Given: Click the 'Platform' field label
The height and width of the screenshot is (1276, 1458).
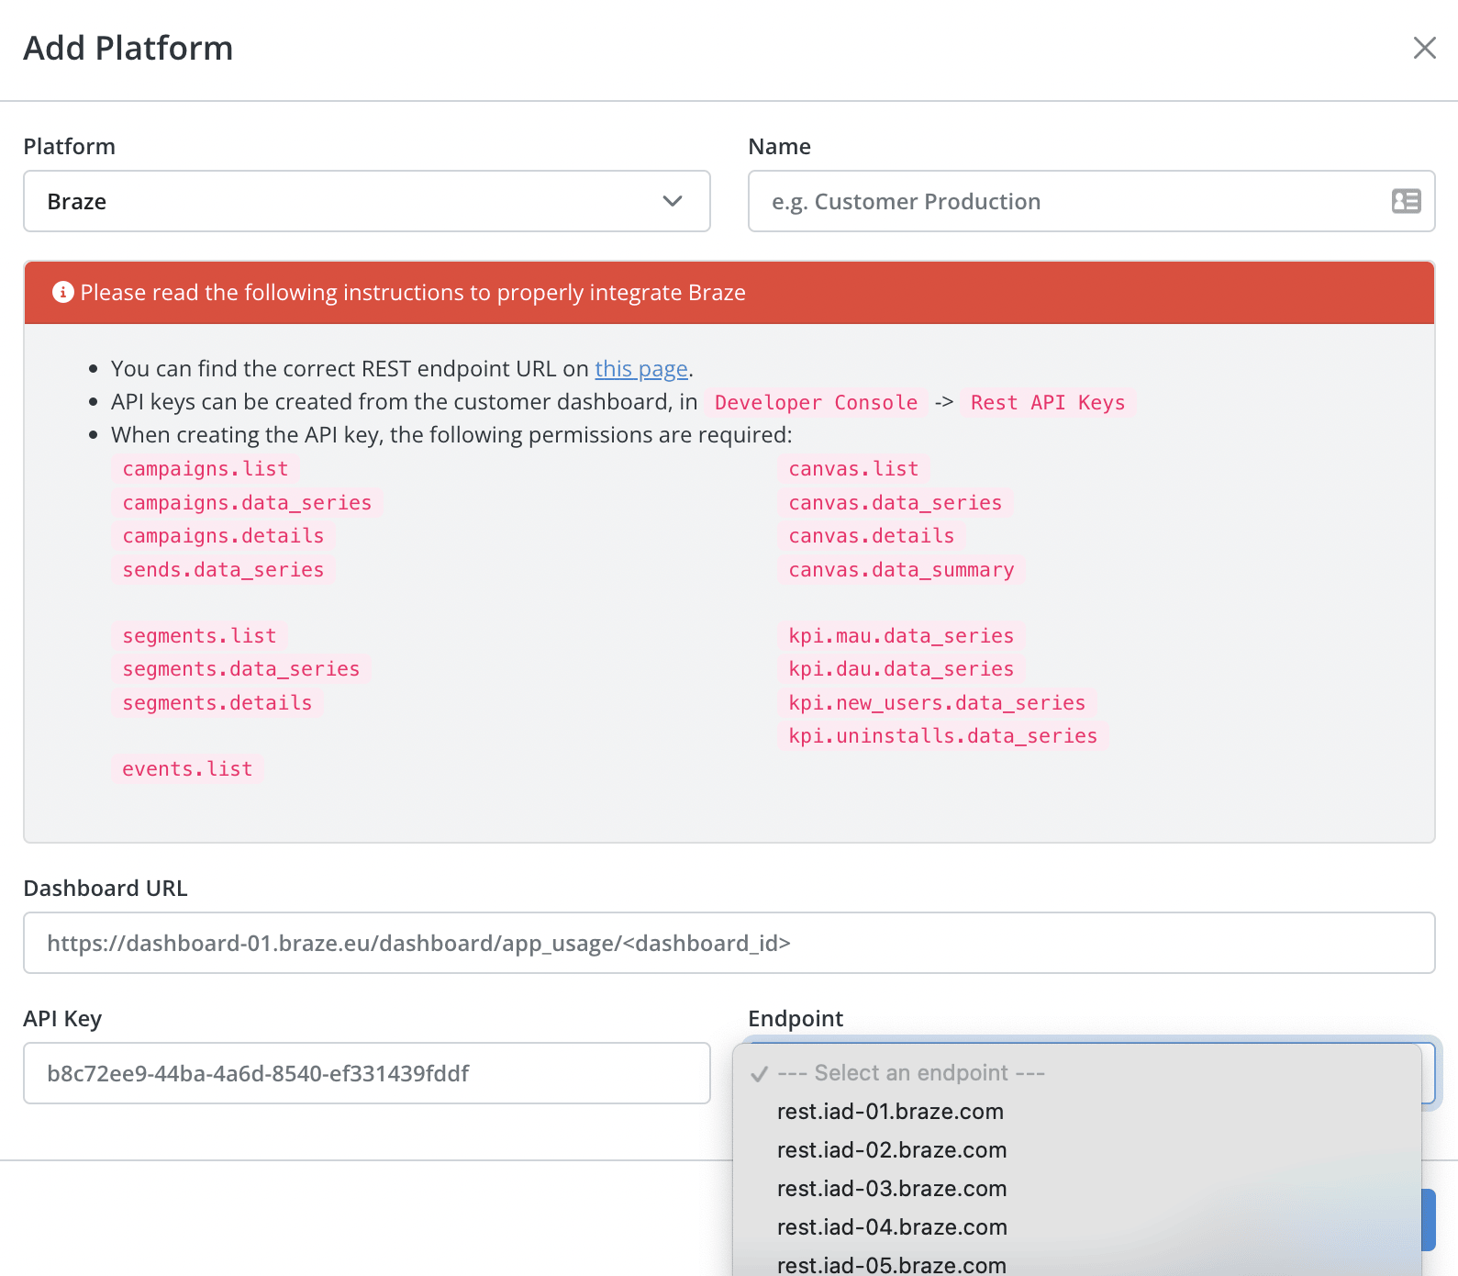Looking at the screenshot, I should [x=70, y=147].
